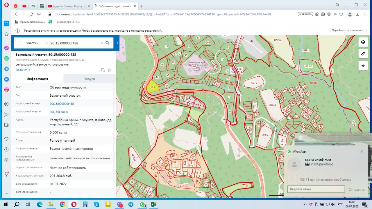Open Telegram in the Opera sidebar
Screen dimensions: 372x209
[6, 69]
